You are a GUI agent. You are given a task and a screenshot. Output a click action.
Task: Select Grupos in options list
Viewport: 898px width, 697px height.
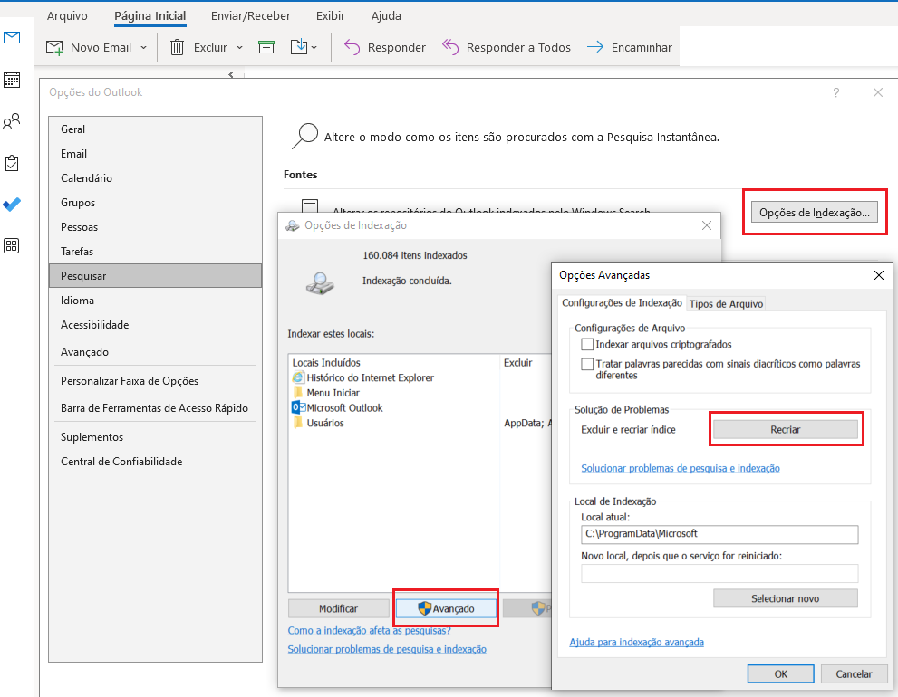point(155,203)
